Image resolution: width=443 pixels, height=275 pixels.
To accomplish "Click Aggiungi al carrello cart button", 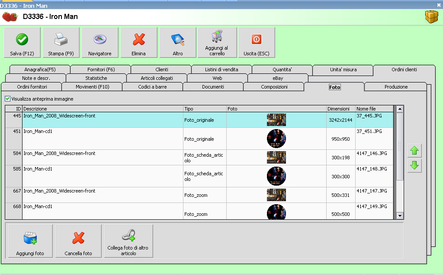I will pyautogui.click(x=217, y=43).
